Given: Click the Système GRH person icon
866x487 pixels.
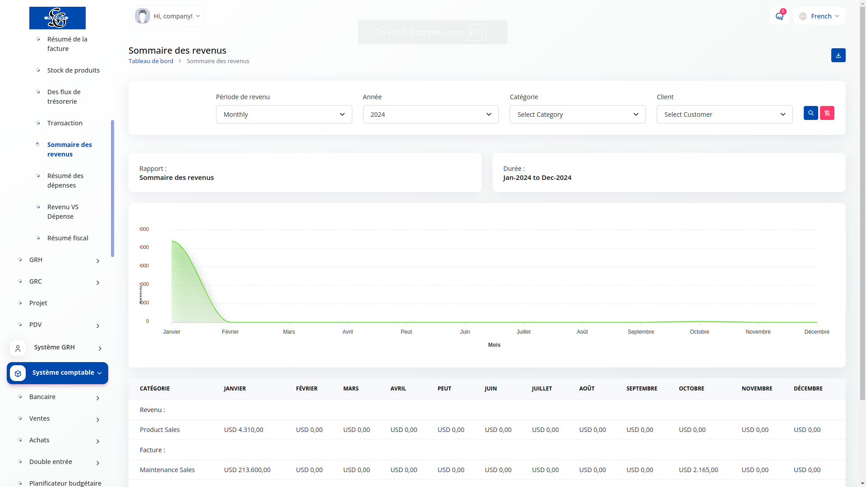Looking at the screenshot, I should (18, 348).
